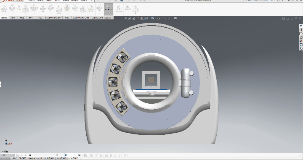Click the Motion Study Properties gear icon
The image size is (303, 160).
(125, 155)
